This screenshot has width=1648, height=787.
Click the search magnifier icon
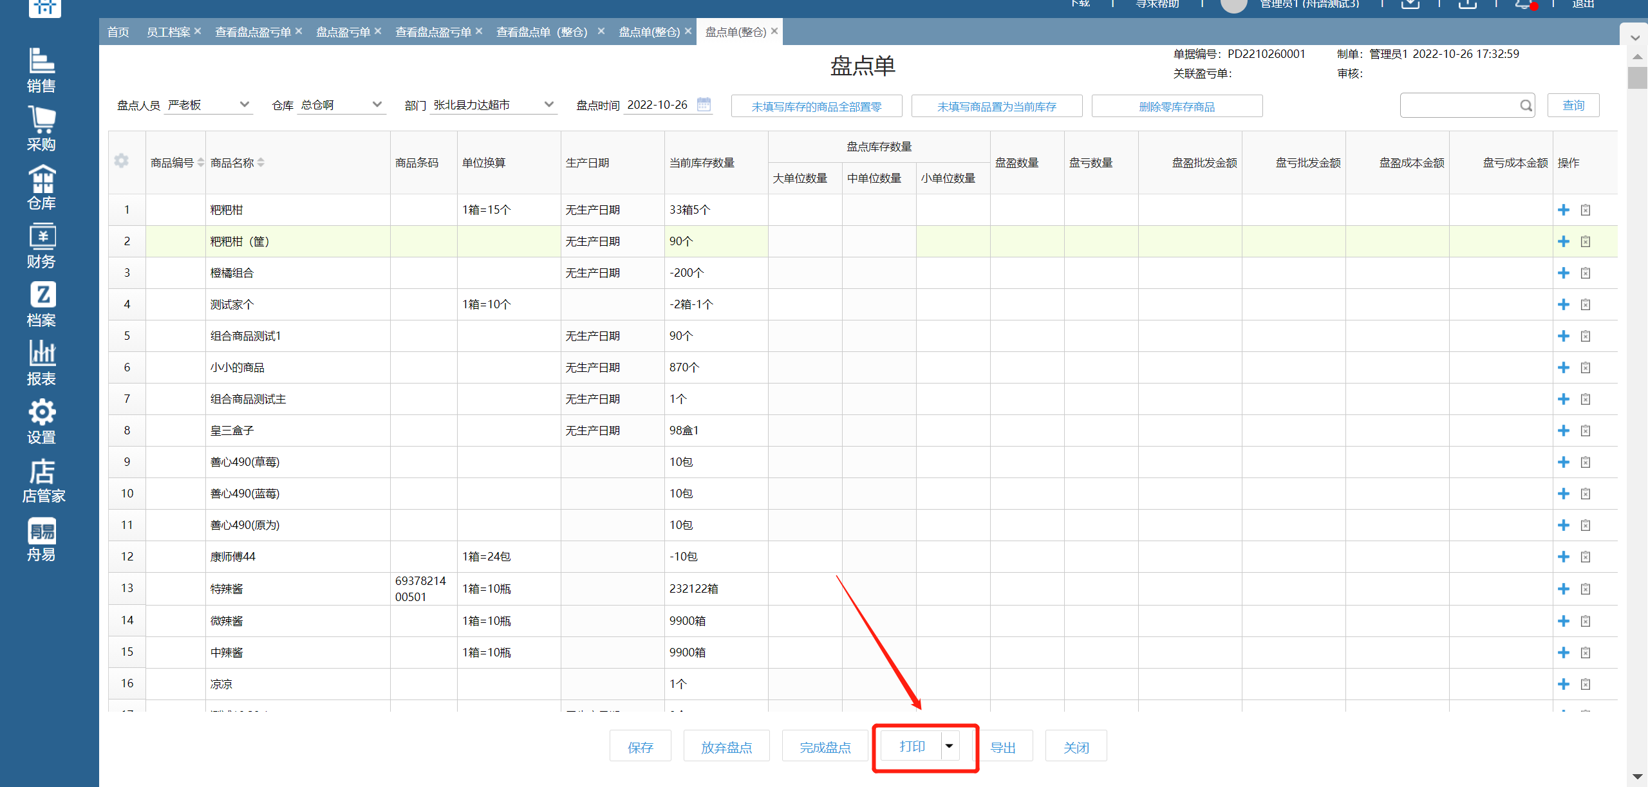click(x=1526, y=106)
